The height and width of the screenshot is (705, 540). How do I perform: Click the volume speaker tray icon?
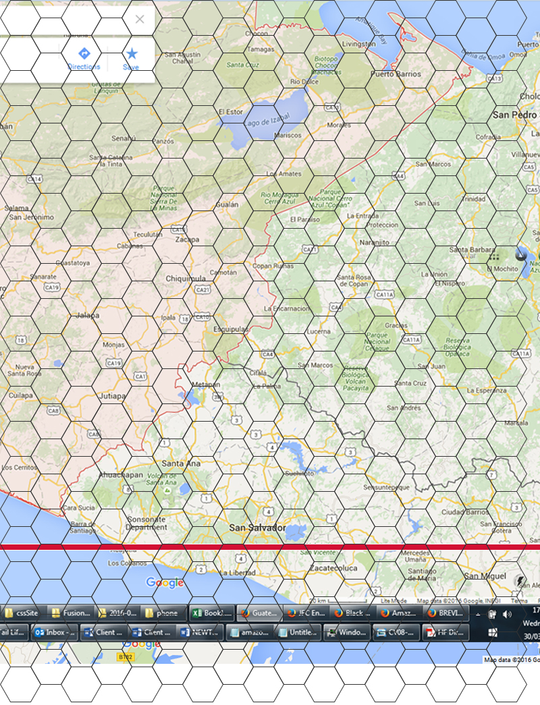pyautogui.click(x=508, y=614)
